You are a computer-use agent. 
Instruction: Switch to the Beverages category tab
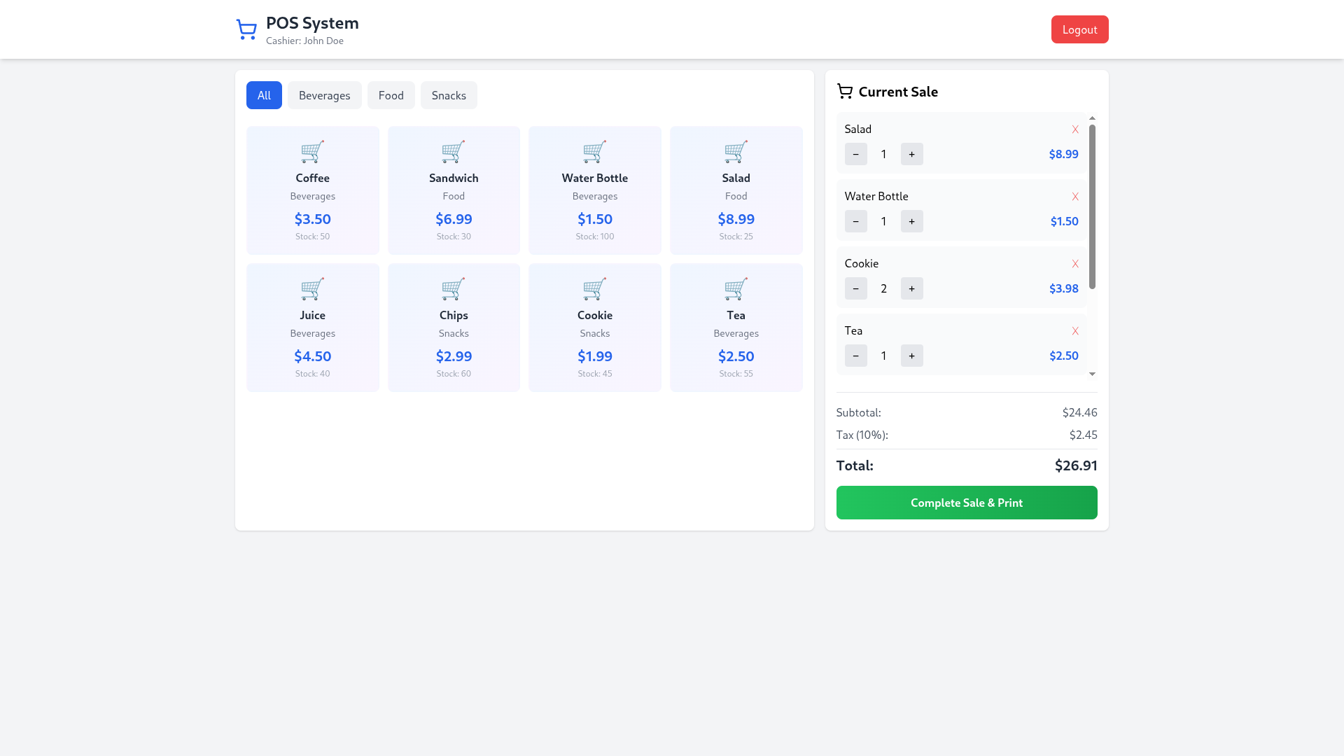click(324, 95)
